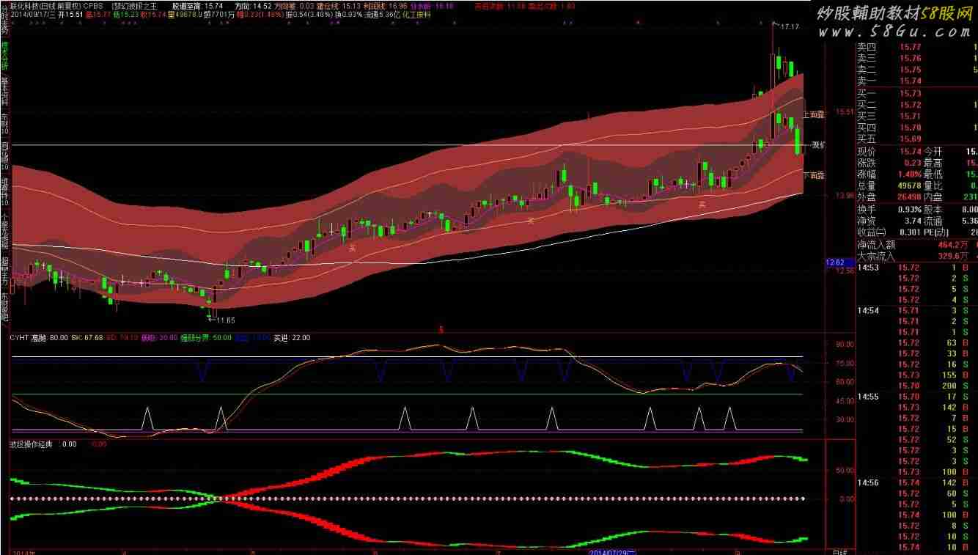Click the 卖三 price 15.76
The height and width of the screenshot is (555, 978).
(910, 59)
